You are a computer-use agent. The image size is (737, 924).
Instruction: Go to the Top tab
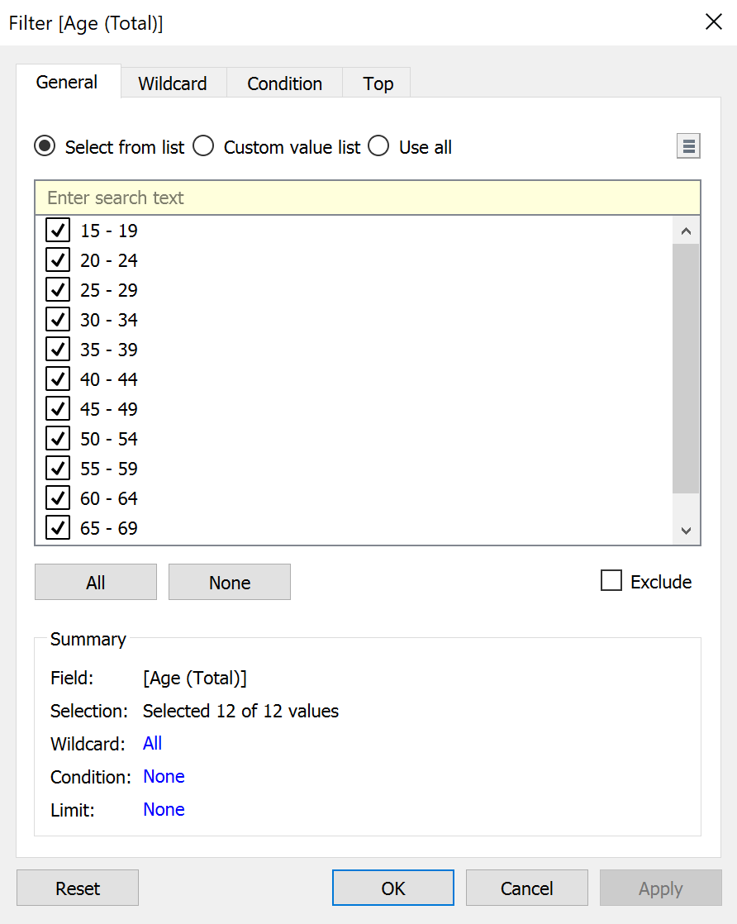tap(378, 83)
